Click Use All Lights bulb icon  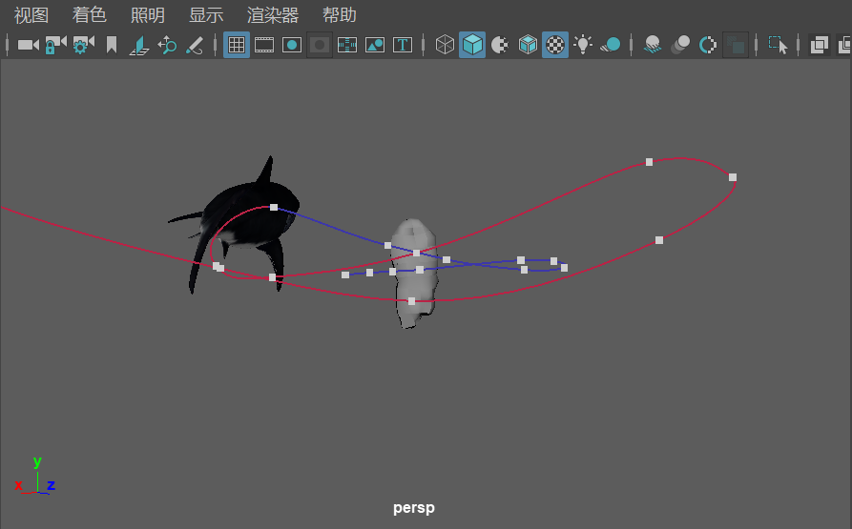pos(583,45)
